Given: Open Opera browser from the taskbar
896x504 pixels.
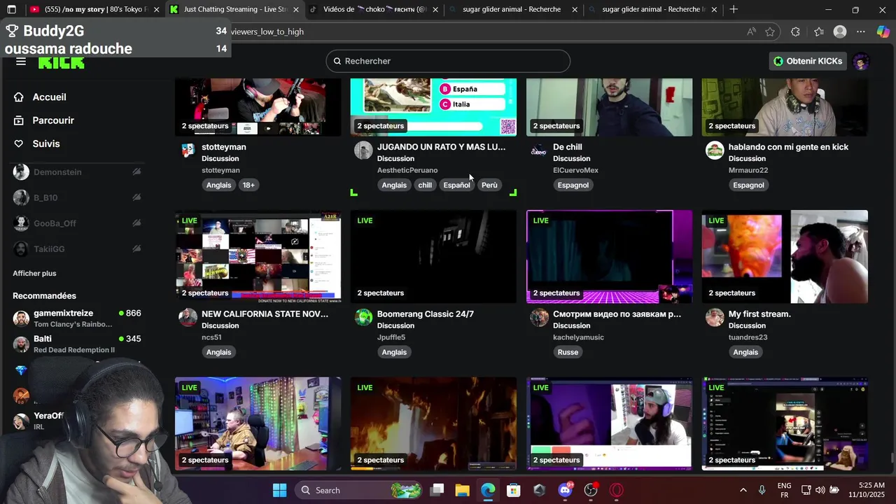Looking at the screenshot, I should [x=617, y=490].
